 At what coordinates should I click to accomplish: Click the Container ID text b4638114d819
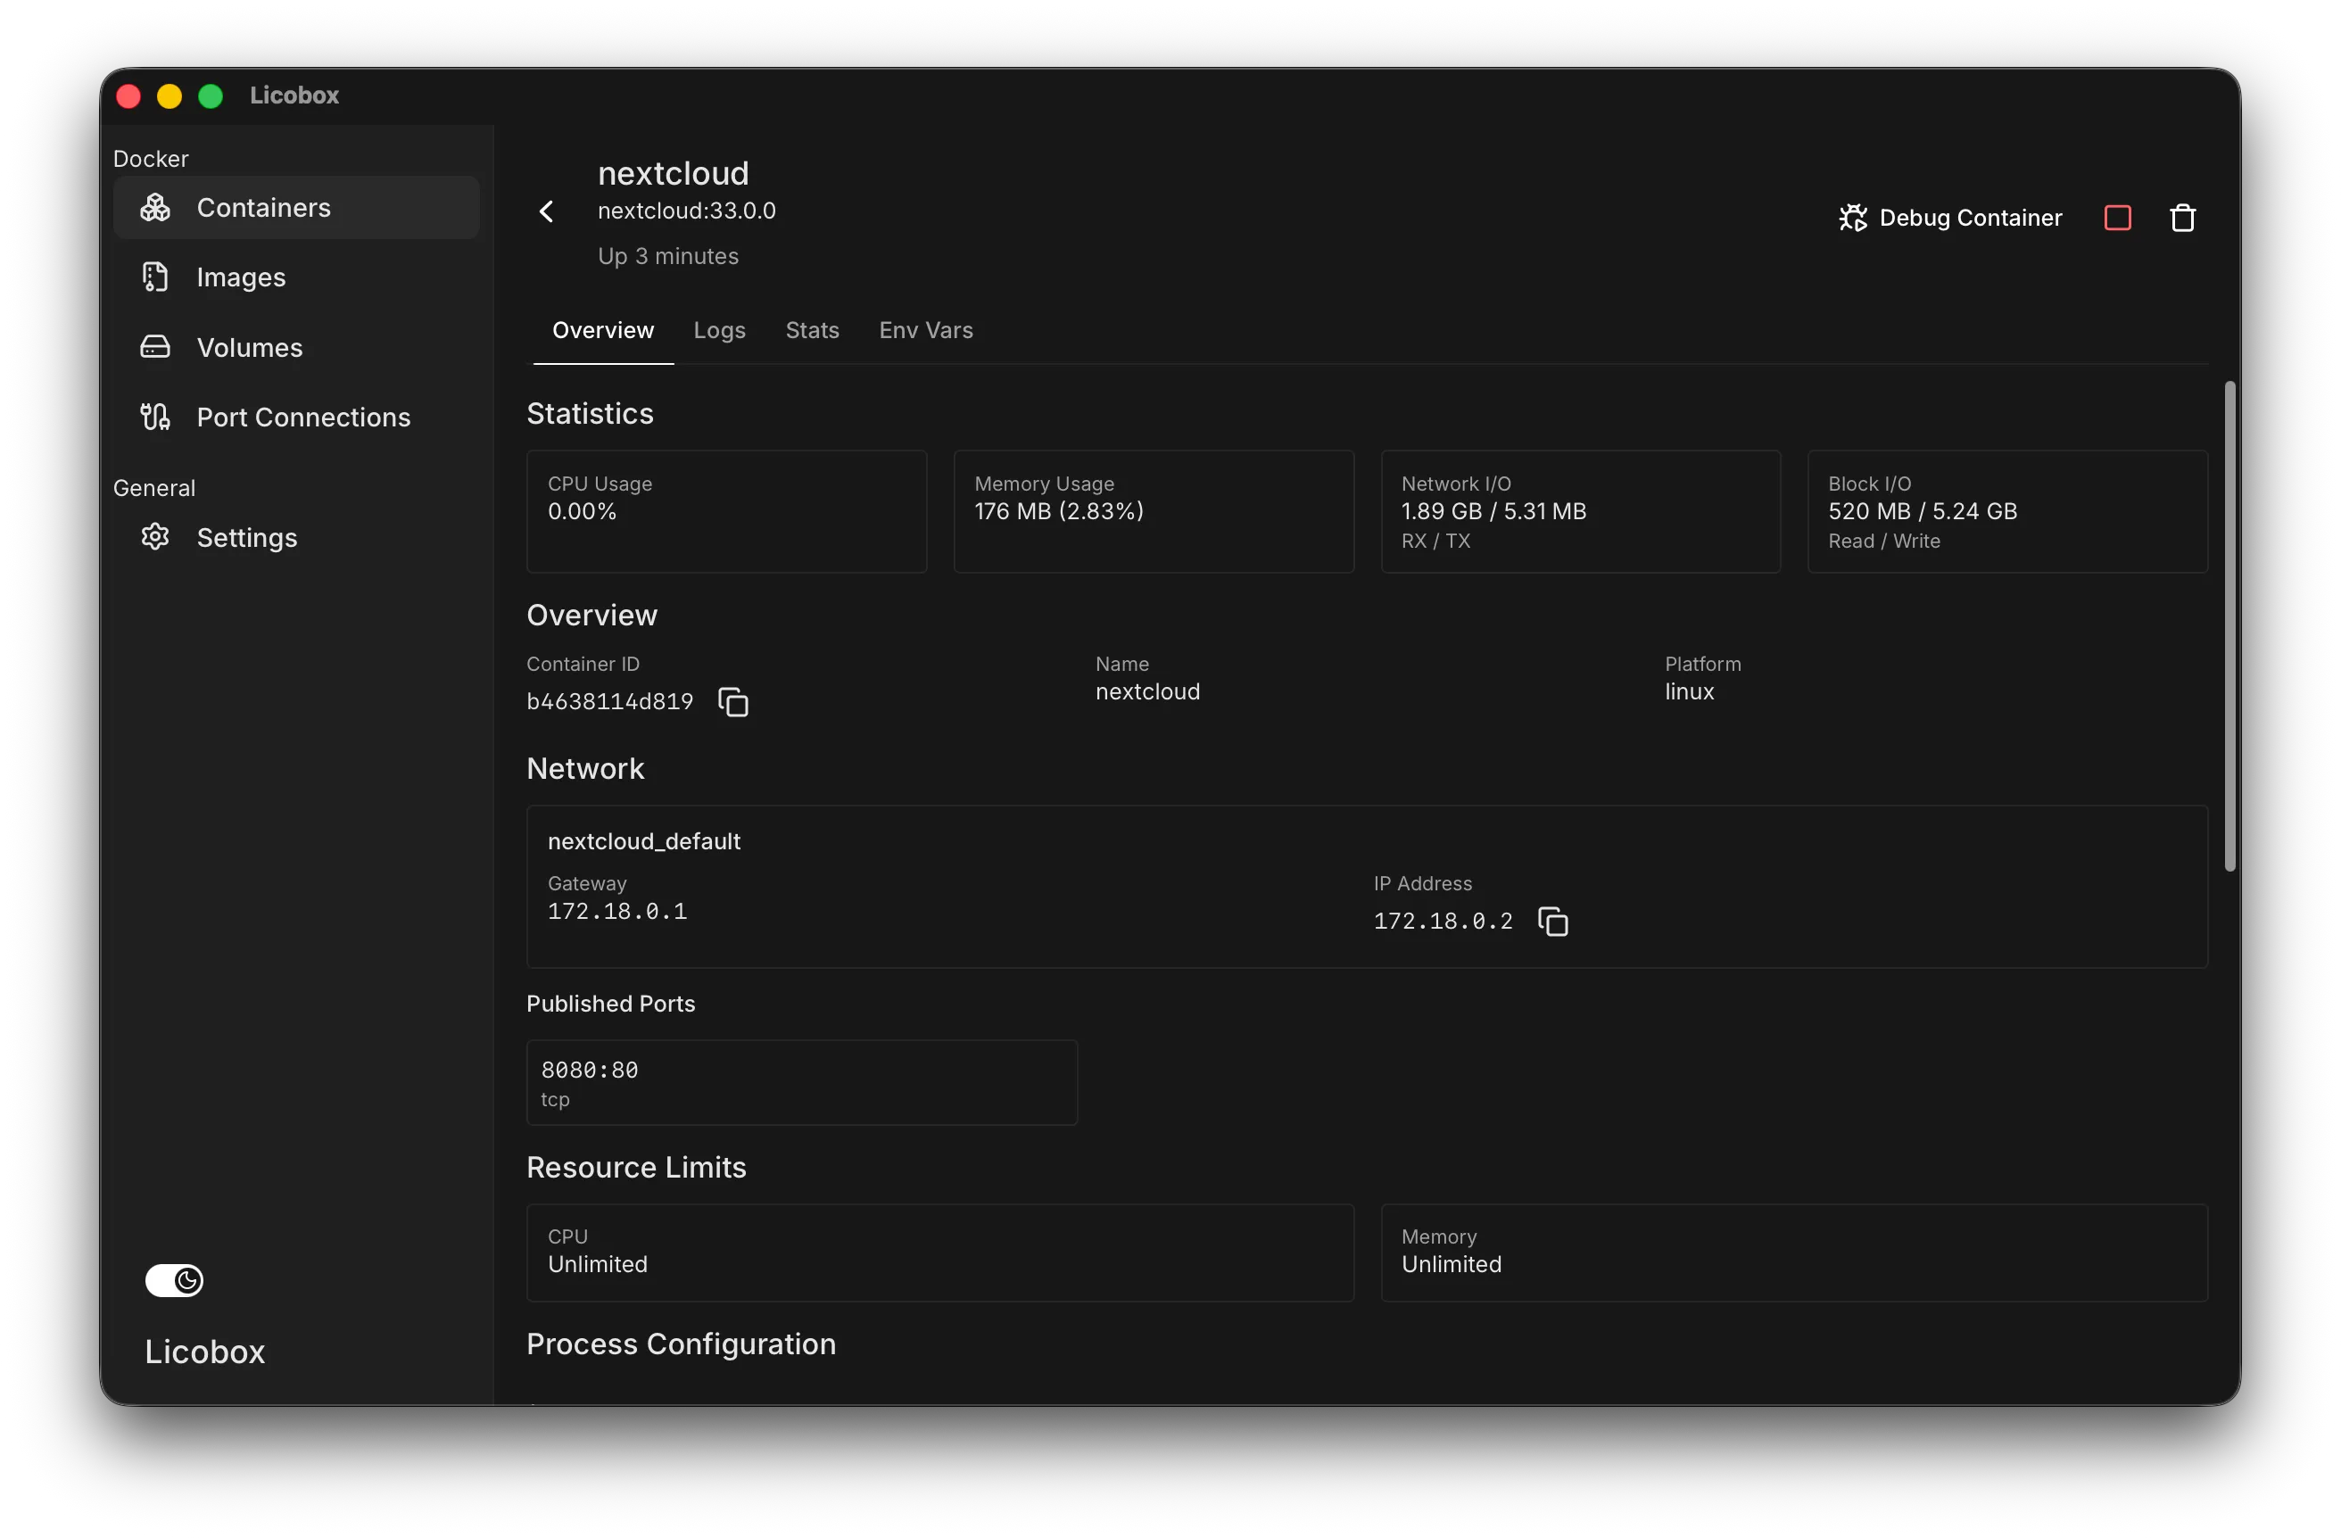[610, 701]
